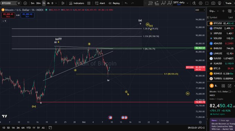This screenshot has height=131, width=235.
Task: Set chart range to YTD
Action: pos(28,128)
